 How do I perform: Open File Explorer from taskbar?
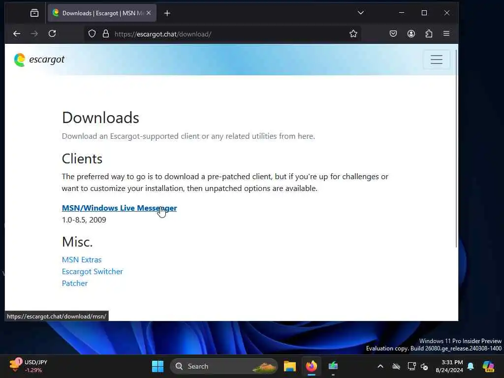tap(289, 366)
